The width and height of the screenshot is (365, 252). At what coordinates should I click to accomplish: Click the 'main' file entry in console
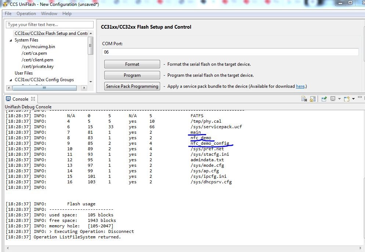195,132
